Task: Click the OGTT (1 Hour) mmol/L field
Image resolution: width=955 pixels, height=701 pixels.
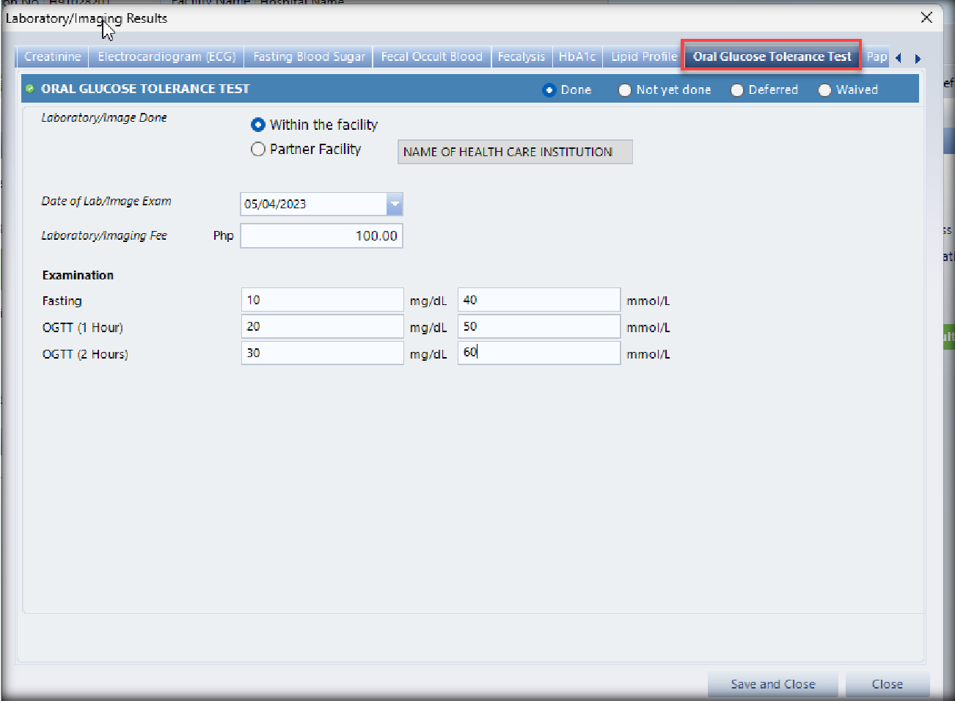Action: [538, 327]
